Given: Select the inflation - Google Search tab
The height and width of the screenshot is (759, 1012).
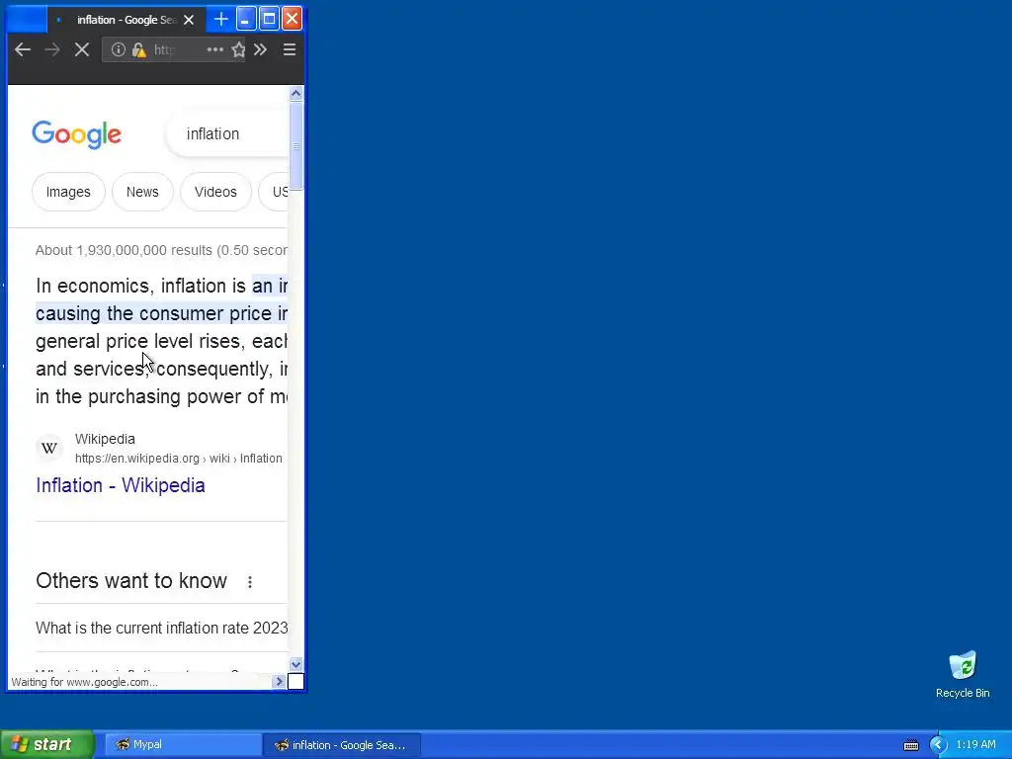Looking at the screenshot, I should click(126, 20).
